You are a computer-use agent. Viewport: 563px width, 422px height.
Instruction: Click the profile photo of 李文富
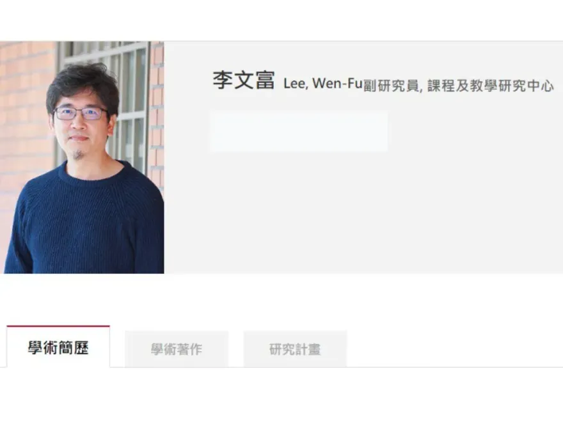[83, 157]
